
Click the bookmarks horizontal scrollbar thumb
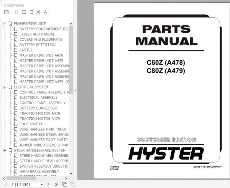point(21,178)
